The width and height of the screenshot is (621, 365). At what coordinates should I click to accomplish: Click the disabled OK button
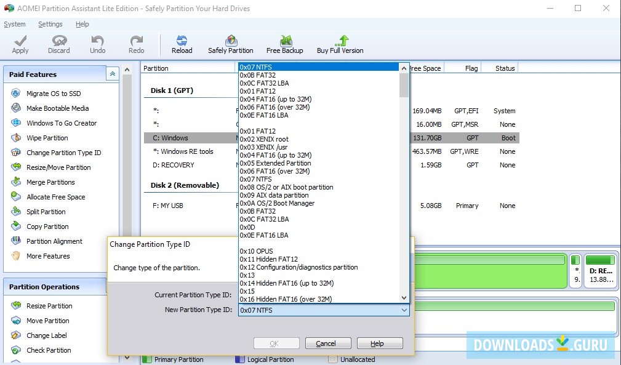click(276, 343)
